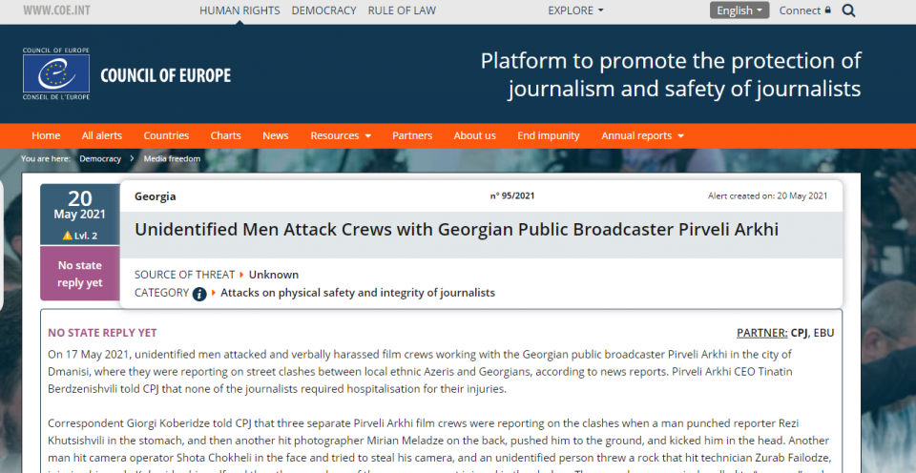
Task: Open the News page
Action: pyautogui.click(x=275, y=135)
